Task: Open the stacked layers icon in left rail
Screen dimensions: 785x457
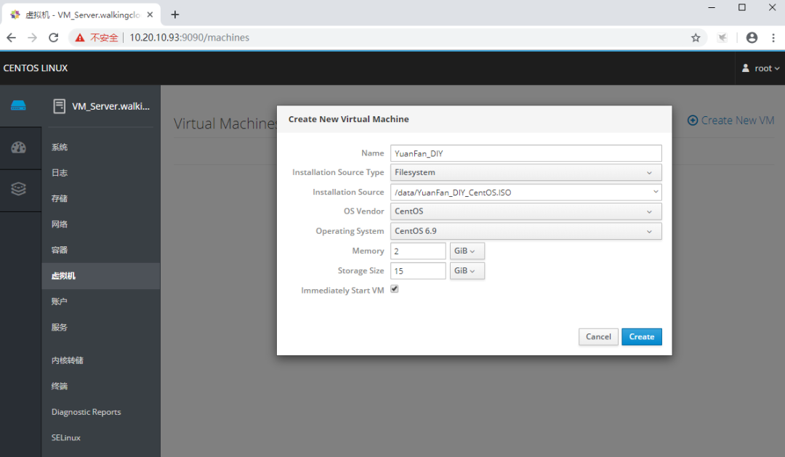Action: [18, 189]
